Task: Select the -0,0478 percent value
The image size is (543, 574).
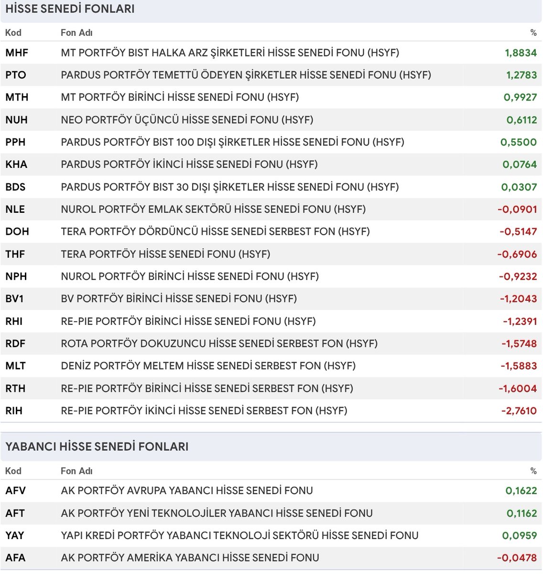Action: [517, 558]
